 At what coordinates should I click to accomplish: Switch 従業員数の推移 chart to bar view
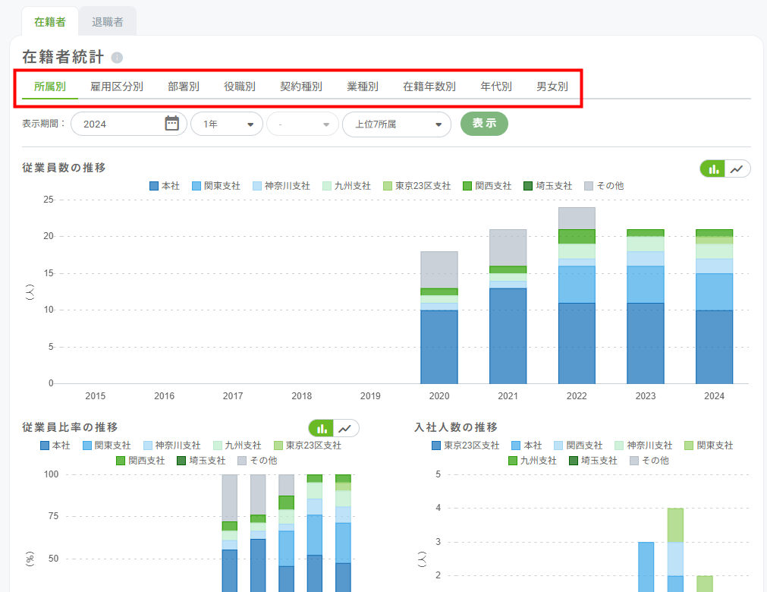[713, 168]
